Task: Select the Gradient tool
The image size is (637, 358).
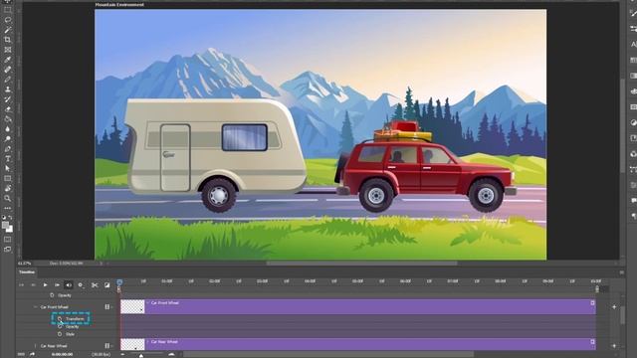Action: click(x=7, y=119)
